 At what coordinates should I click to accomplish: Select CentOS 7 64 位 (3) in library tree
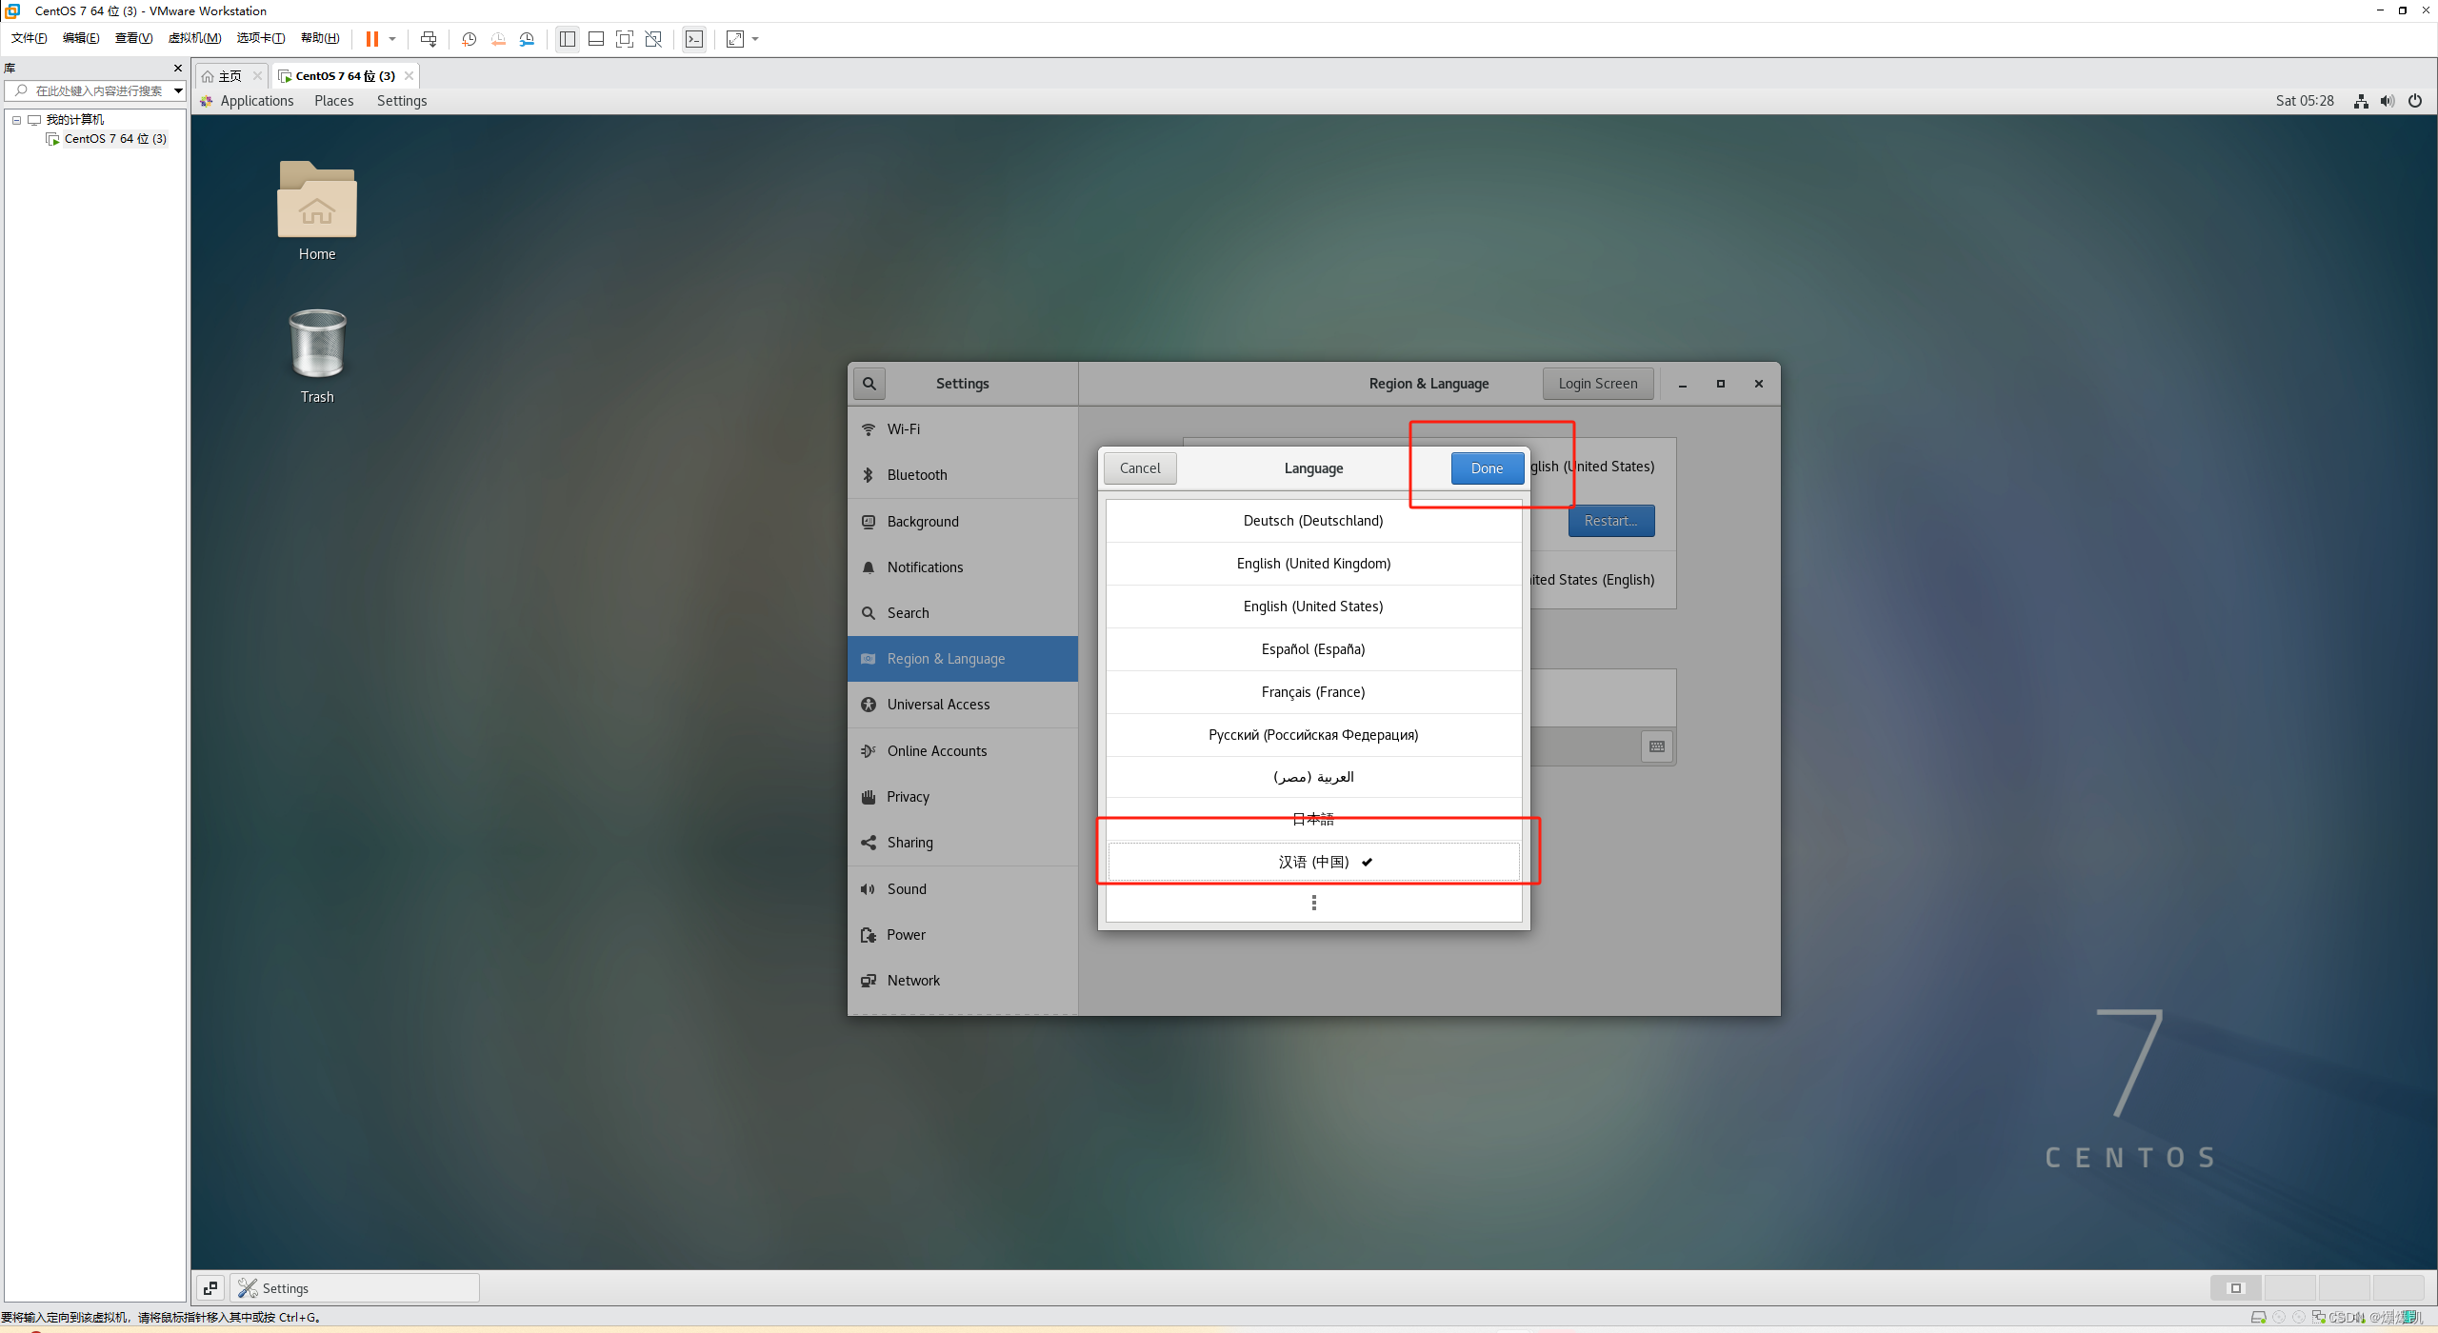114,139
